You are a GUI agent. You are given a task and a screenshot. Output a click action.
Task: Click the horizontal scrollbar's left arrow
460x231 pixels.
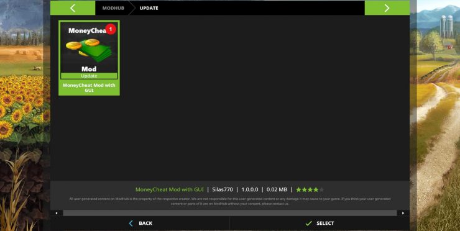click(x=57, y=213)
